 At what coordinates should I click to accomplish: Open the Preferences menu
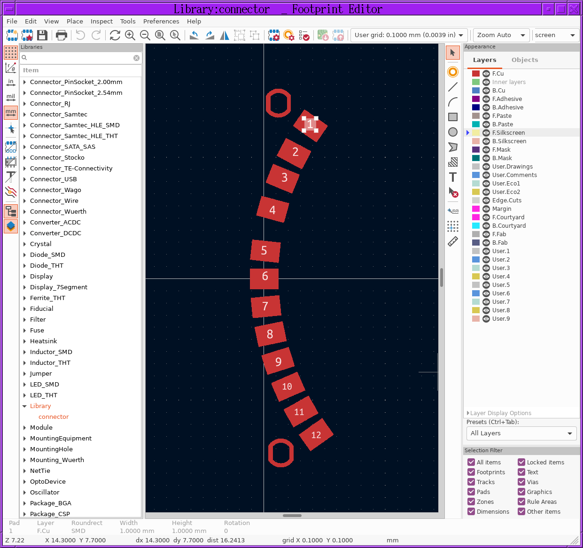click(161, 21)
